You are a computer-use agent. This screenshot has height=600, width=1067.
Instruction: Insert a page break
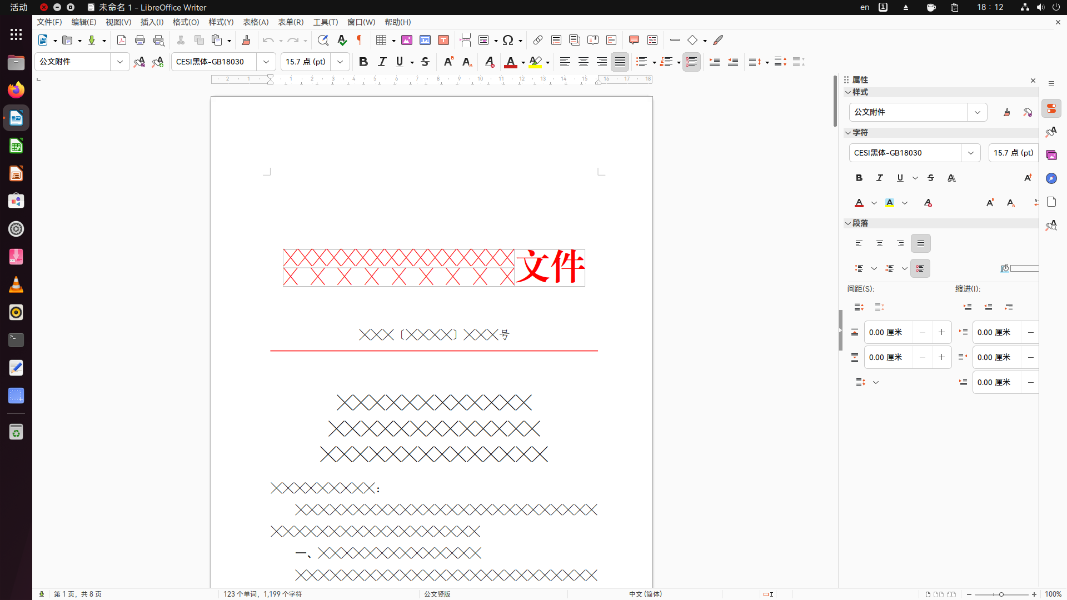tap(466, 40)
